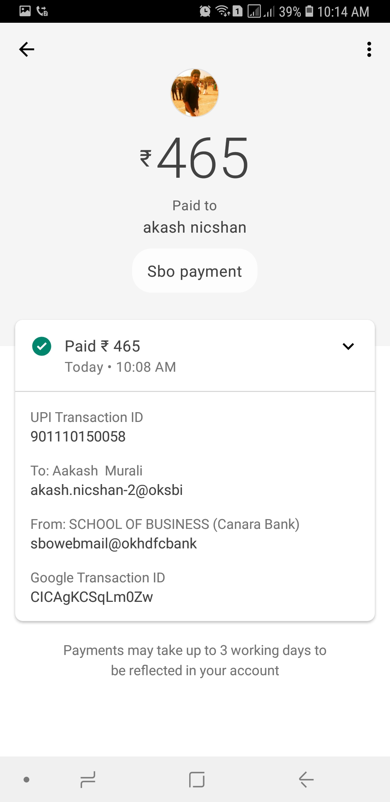Viewport: 390px width, 802px height.
Task: Tap the sbowebmail@okhdfcbank address
Action: tap(114, 544)
